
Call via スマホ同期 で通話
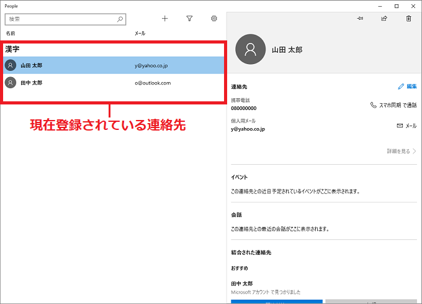point(393,105)
